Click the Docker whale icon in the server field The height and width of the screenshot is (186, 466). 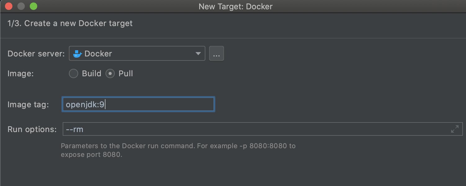tap(77, 54)
